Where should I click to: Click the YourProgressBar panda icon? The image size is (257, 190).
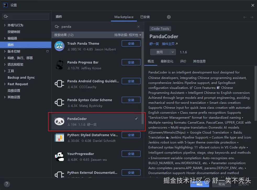click(59, 157)
